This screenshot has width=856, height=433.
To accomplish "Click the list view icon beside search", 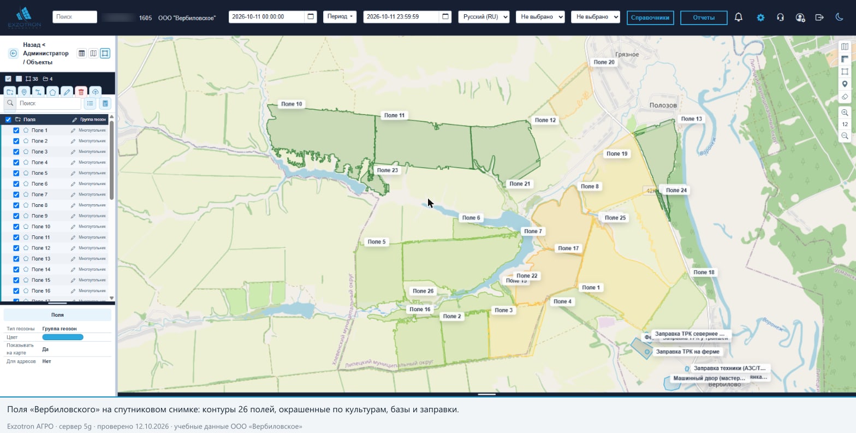I will [90, 103].
